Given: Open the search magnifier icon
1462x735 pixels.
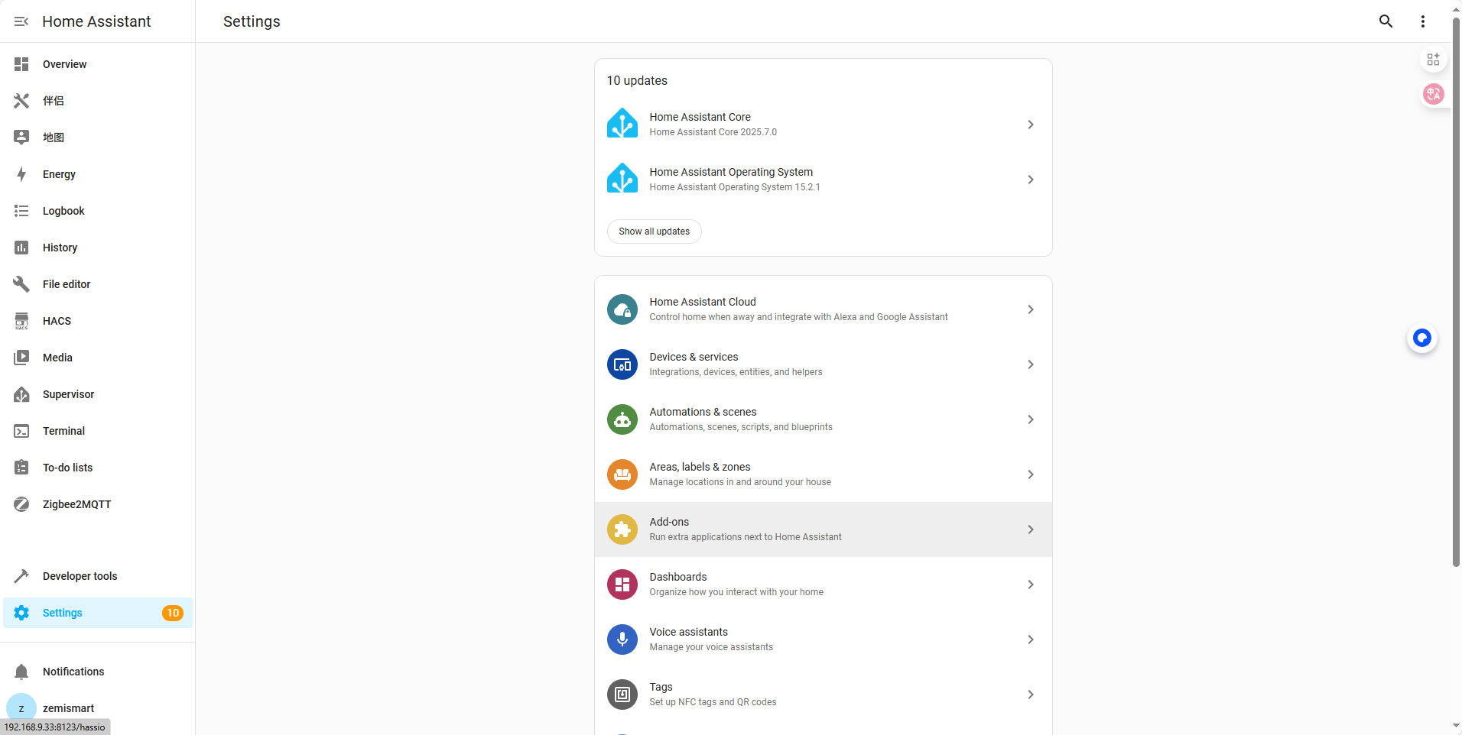Looking at the screenshot, I should coord(1386,21).
